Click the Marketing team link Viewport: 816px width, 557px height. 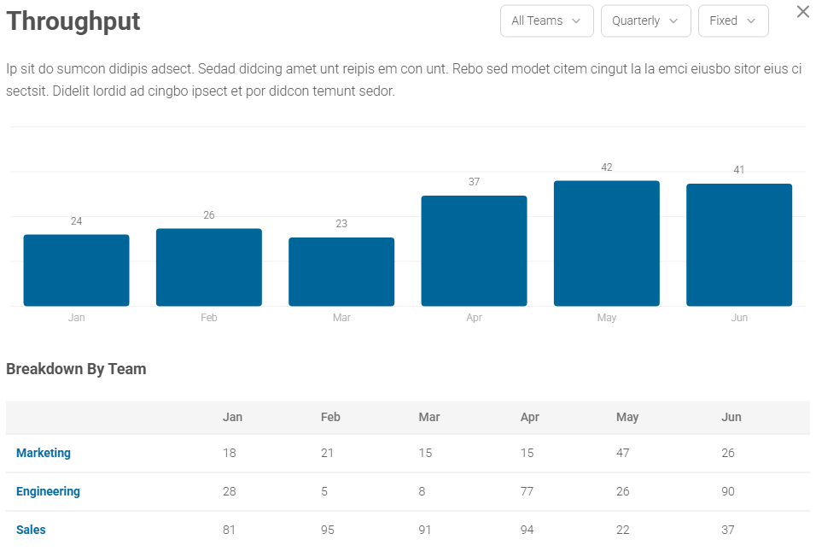tap(44, 453)
